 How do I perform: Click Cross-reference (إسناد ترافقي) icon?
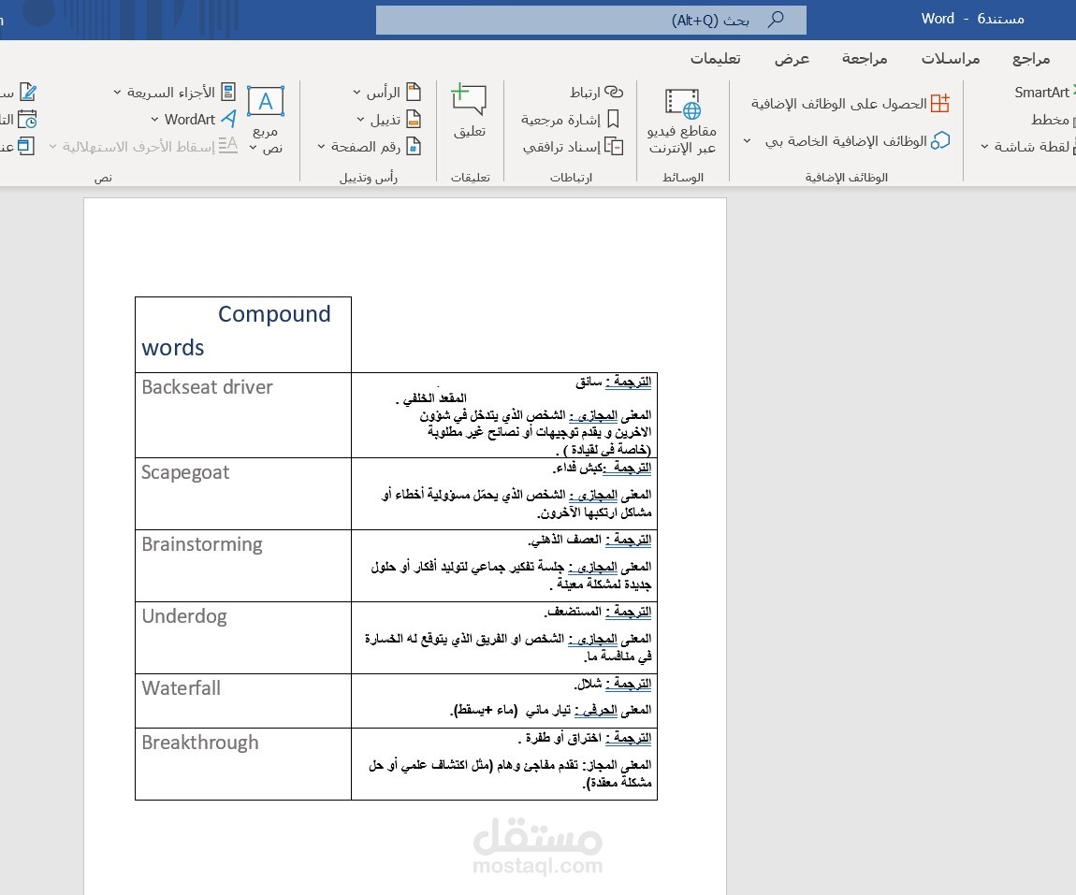tap(614, 147)
